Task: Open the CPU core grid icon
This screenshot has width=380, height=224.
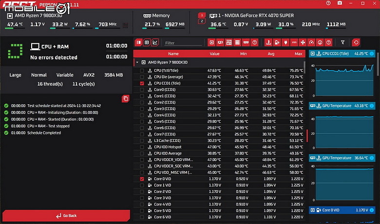Action: coord(125,25)
